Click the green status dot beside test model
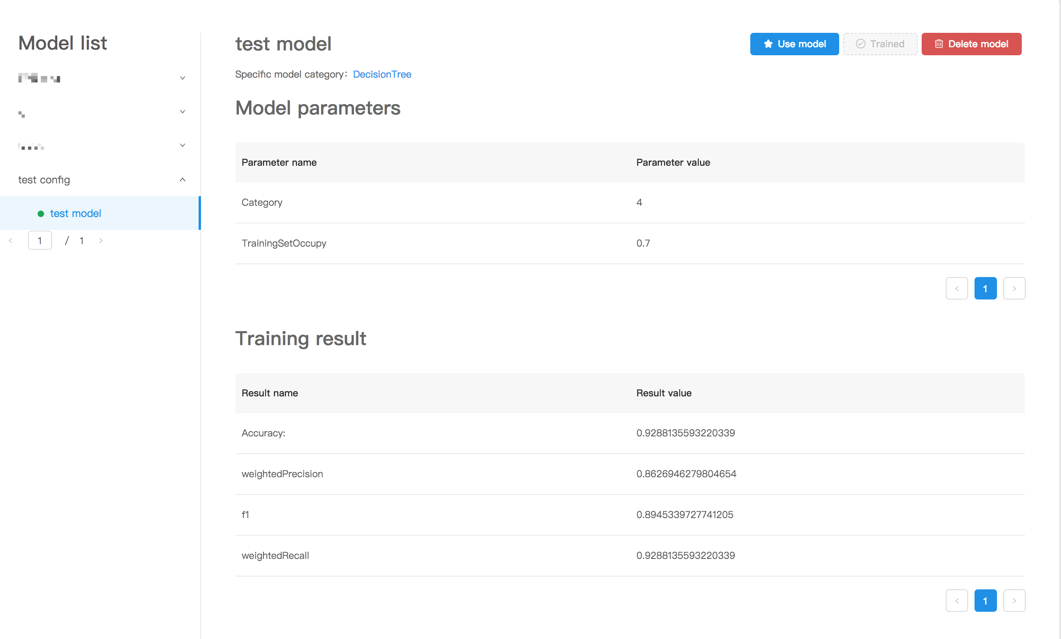The height and width of the screenshot is (639, 1061). [x=41, y=213]
